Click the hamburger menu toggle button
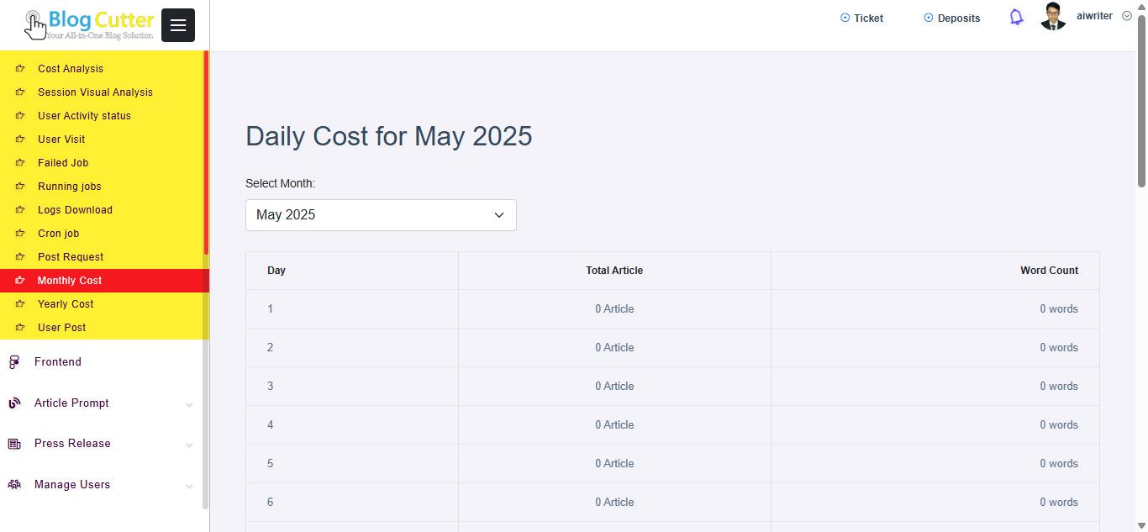 tap(178, 25)
